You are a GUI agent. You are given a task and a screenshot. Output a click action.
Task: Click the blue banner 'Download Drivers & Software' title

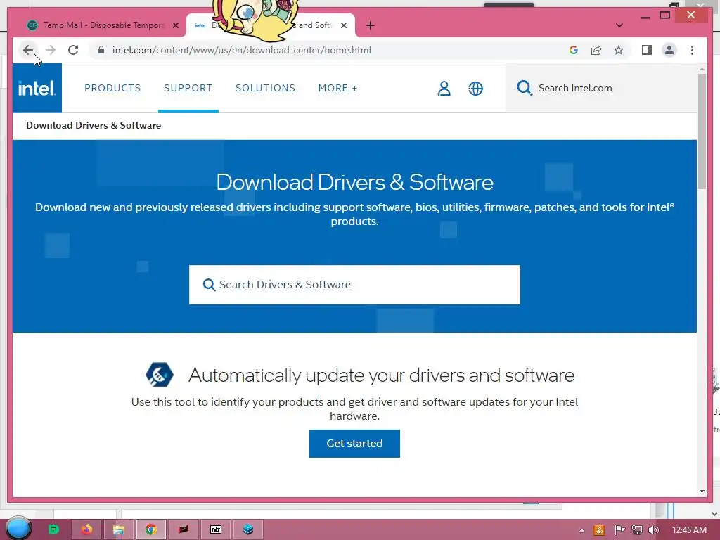click(x=354, y=182)
